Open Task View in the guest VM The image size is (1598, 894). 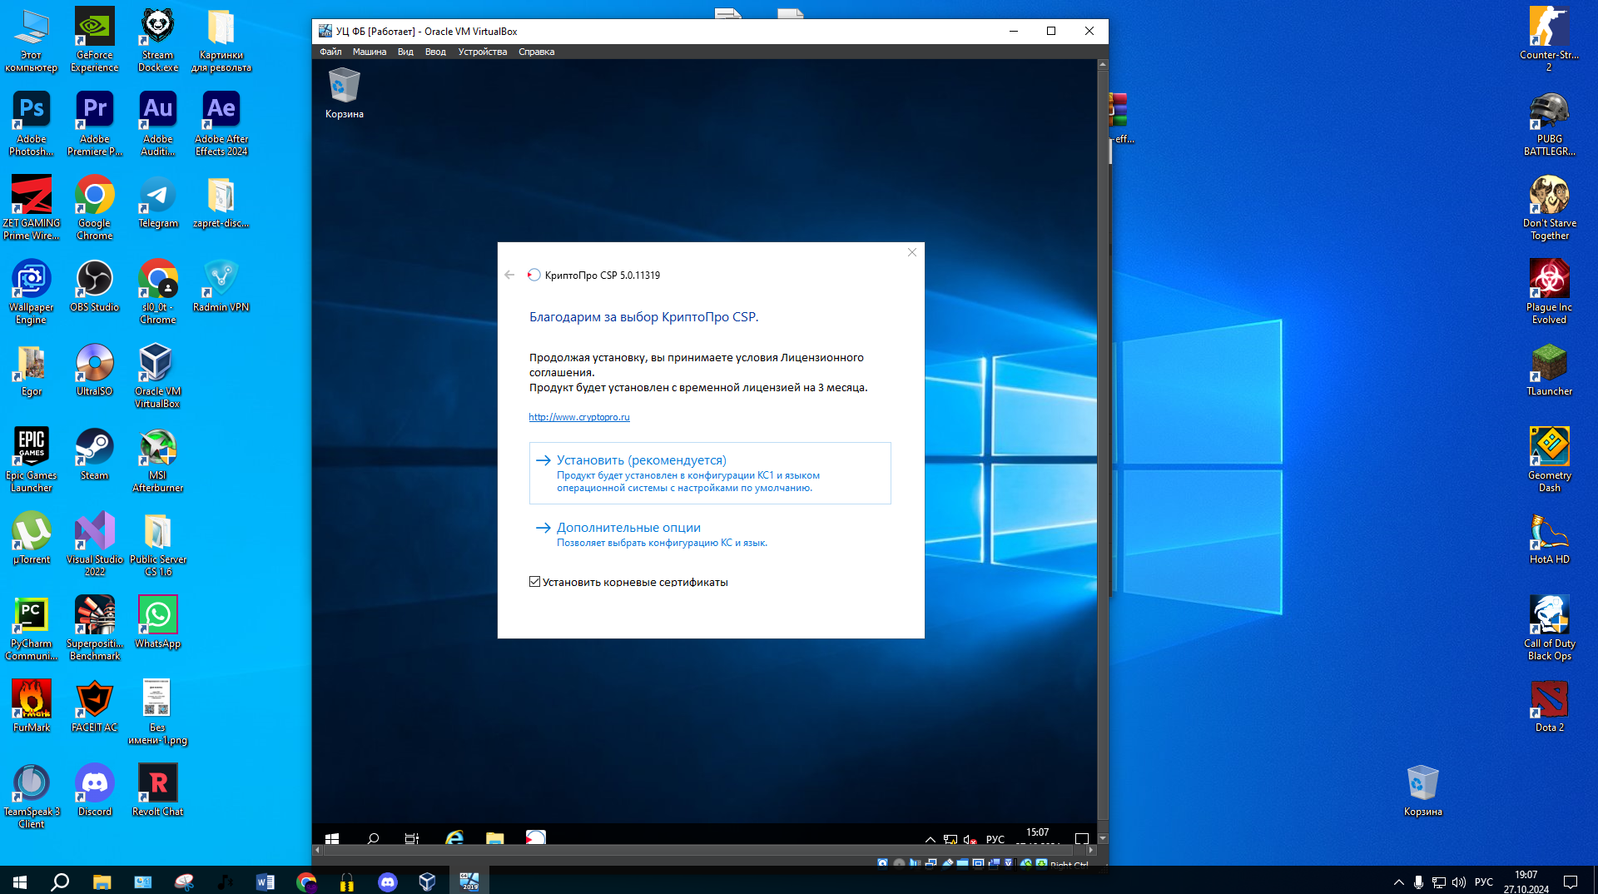pyautogui.click(x=412, y=837)
